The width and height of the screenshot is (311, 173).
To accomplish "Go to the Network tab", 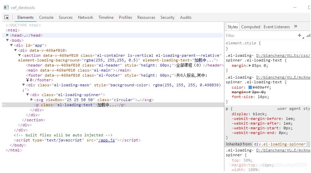I will tap(86, 17).
